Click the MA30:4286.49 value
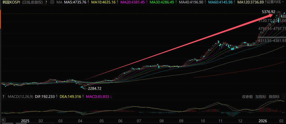Viewport: 286px width, 124px height. pos(162,2)
